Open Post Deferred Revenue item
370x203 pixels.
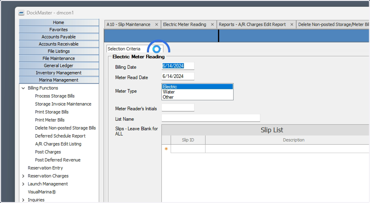click(x=58, y=160)
